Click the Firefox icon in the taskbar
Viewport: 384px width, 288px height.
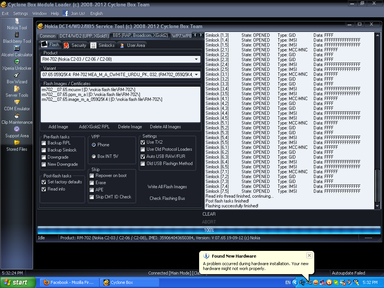(46, 282)
